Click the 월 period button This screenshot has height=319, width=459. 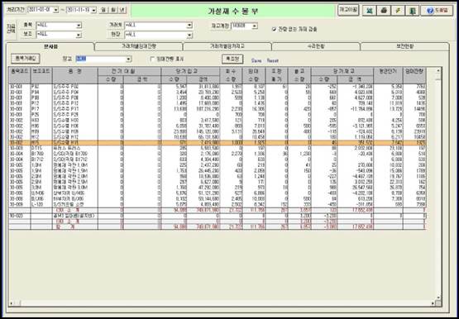pyautogui.click(x=112, y=10)
